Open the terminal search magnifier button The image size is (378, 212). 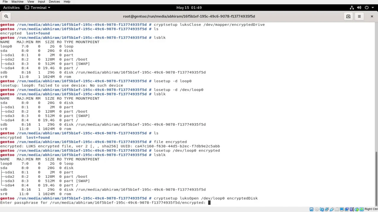point(6,16)
